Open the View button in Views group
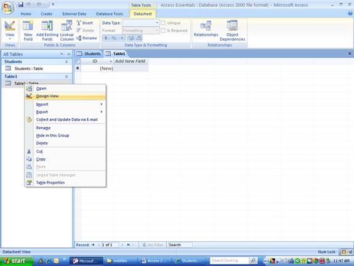 point(10,30)
